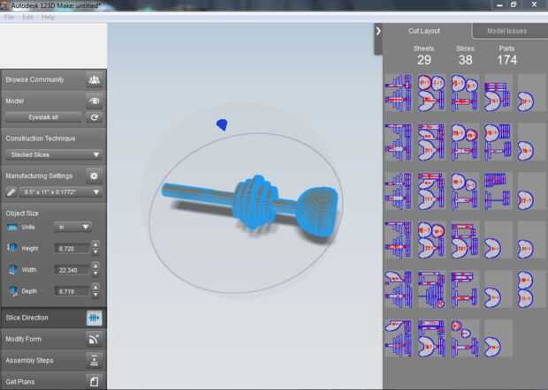Click the blue slice direction handle
The width and height of the screenshot is (548, 390).
(x=222, y=124)
